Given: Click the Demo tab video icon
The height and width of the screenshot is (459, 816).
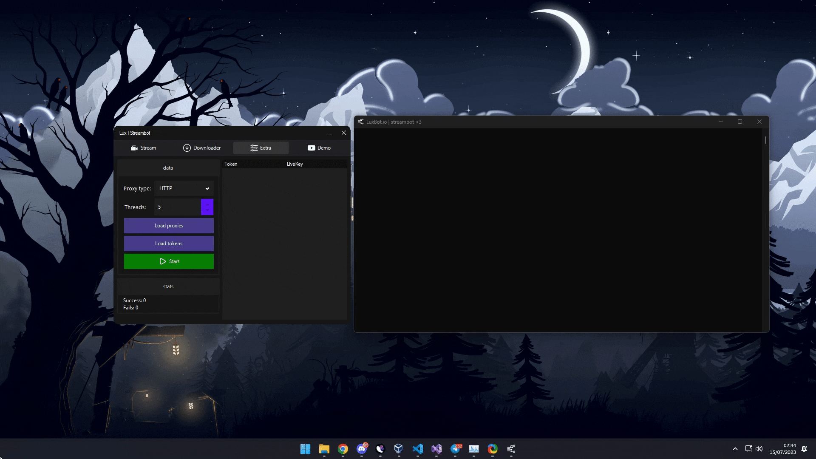Looking at the screenshot, I should [311, 148].
